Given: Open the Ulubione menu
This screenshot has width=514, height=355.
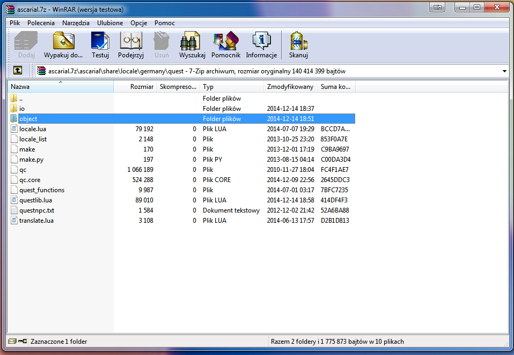Looking at the screenshot, I should (x=110, y=23).
